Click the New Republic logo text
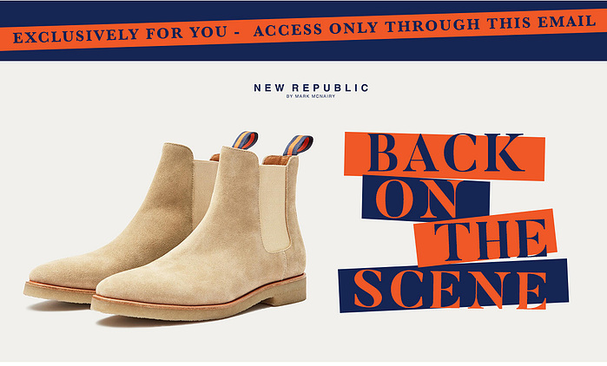This screenshot has width=607, height=366. pyautogui.click(x=311, y=88)
